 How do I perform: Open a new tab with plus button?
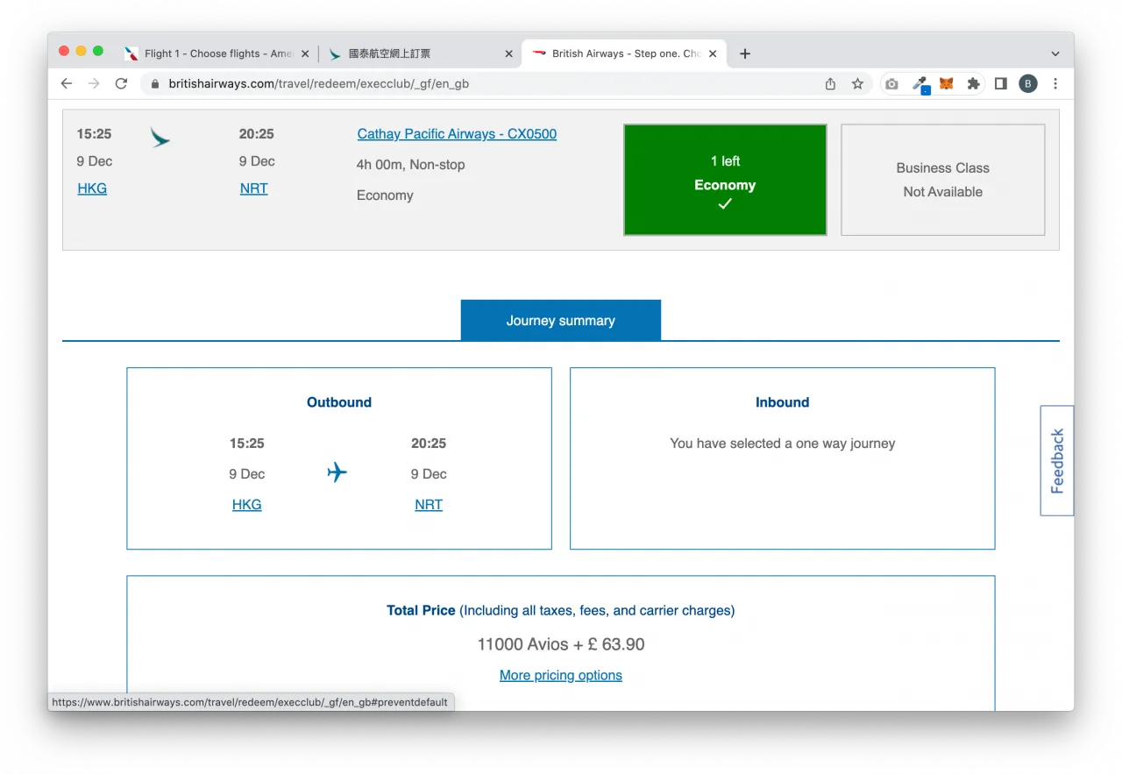pos(745,53)
